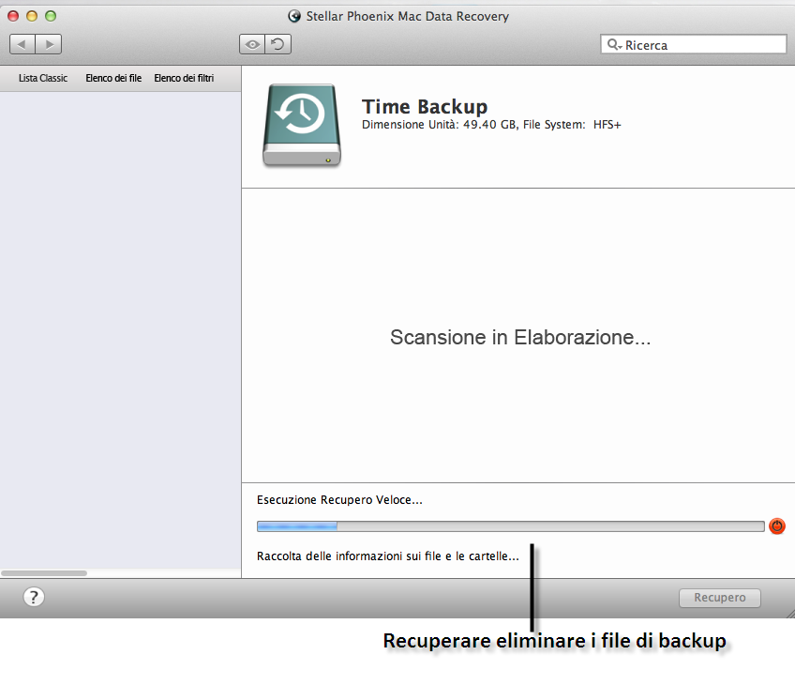Image resolution: width=795 pixels, height=685 pixels.
Task: Open the search magnifier options dropdown
Action: 614,45
